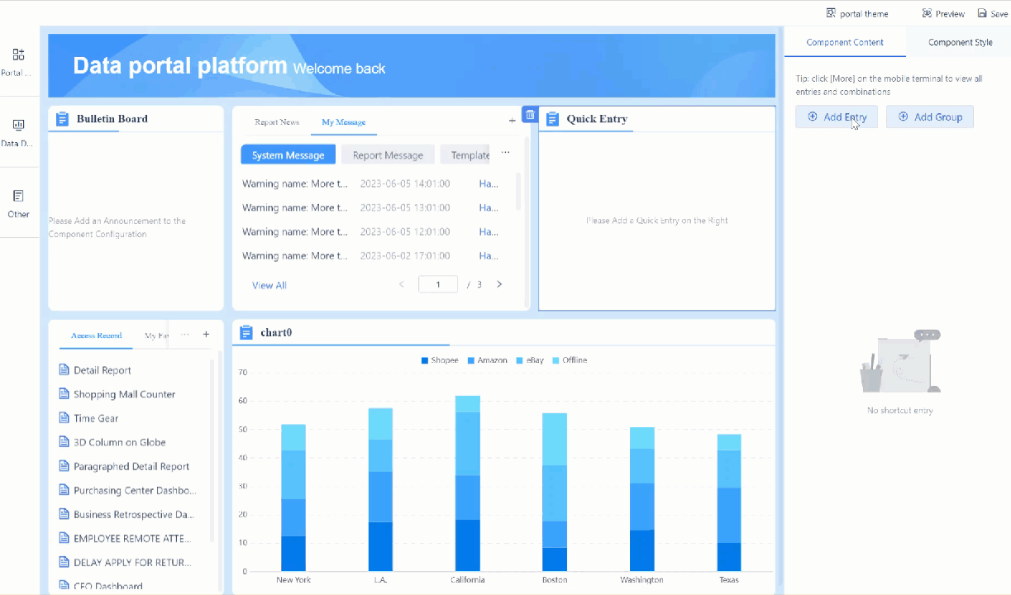Click the DELAY APPLY FOR RETUR... file icon
The width and height of the screenshot is (1011, 595).
(x=64, y=561)
